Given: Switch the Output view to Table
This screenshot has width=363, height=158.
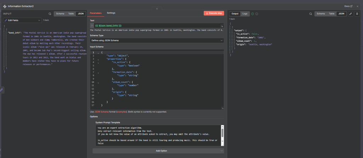Looking at the screenshot, I should 331,13.
